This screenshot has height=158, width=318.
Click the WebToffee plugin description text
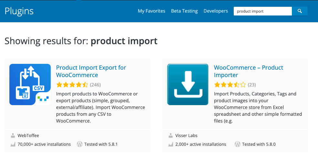[x=101, y=107]
